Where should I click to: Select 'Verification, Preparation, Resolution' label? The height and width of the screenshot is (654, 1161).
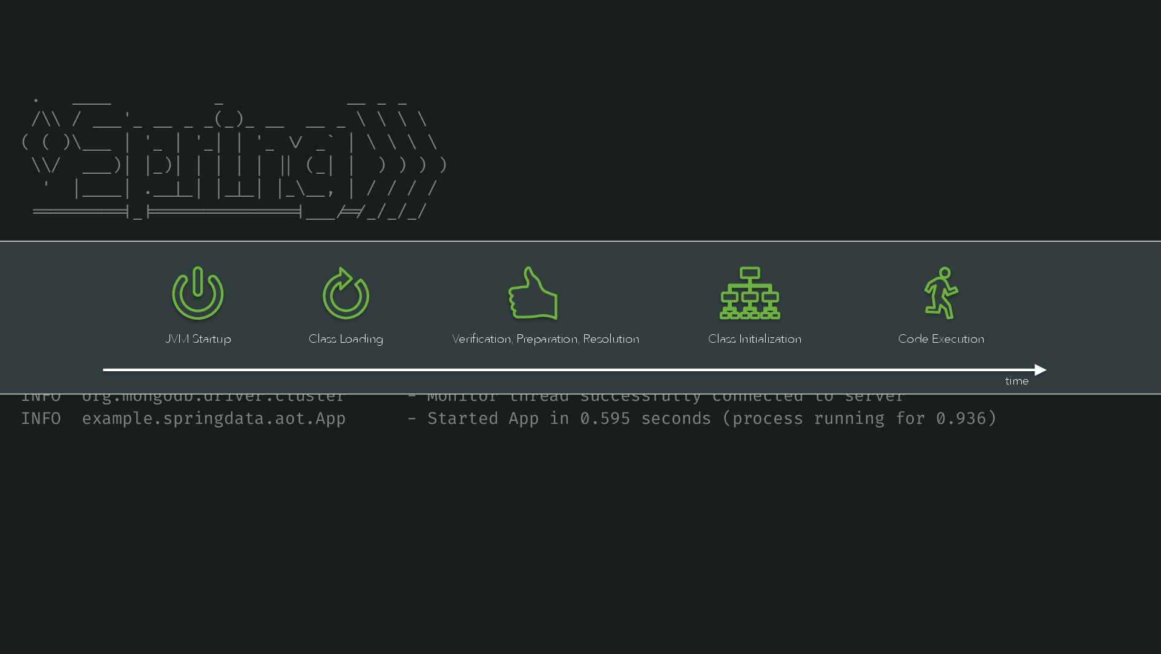545,339
